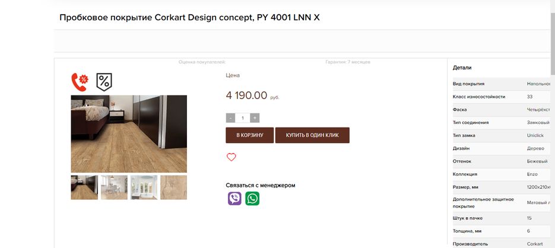Select the first bedroom floor thumbnail
The width and height of the screenshot is (555, 248).
click(x=84, y=187)
